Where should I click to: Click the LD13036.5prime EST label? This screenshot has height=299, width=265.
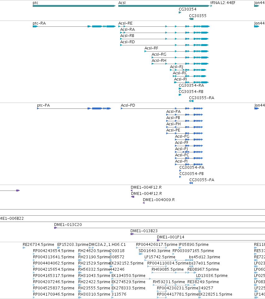(x=212, y=276)
